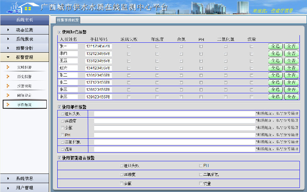Expand the 系统报表 menu group

(25, 39)
